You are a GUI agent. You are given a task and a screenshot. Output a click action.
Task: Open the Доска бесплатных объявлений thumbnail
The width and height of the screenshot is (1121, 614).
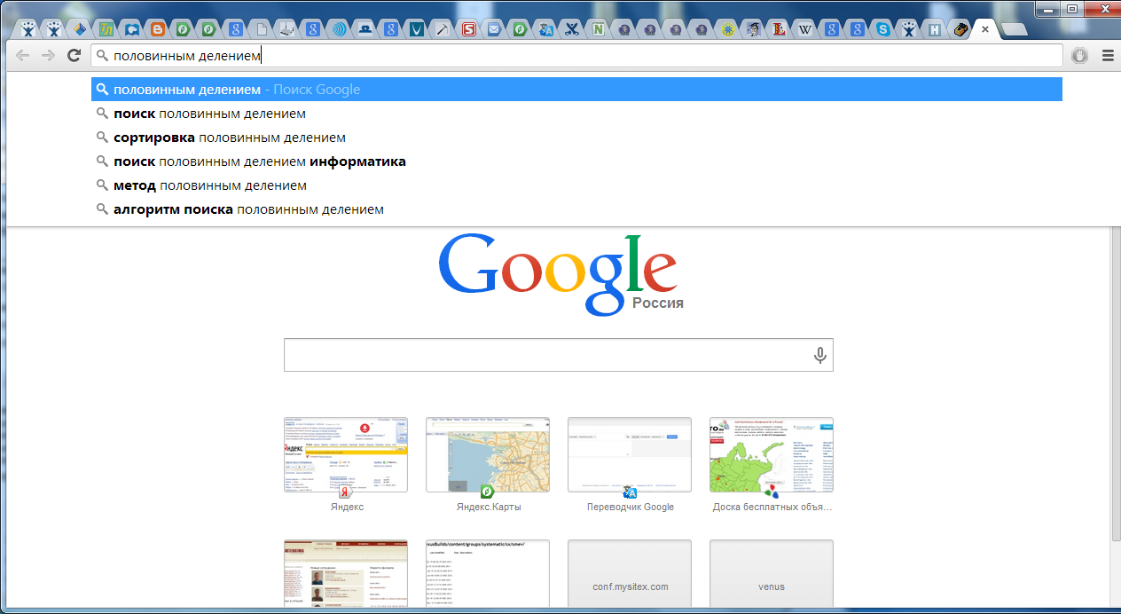tap(772, 454)
